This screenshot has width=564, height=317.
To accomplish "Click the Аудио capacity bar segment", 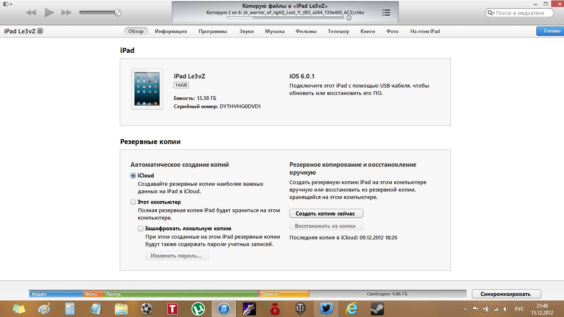I will tap(56, 294).
